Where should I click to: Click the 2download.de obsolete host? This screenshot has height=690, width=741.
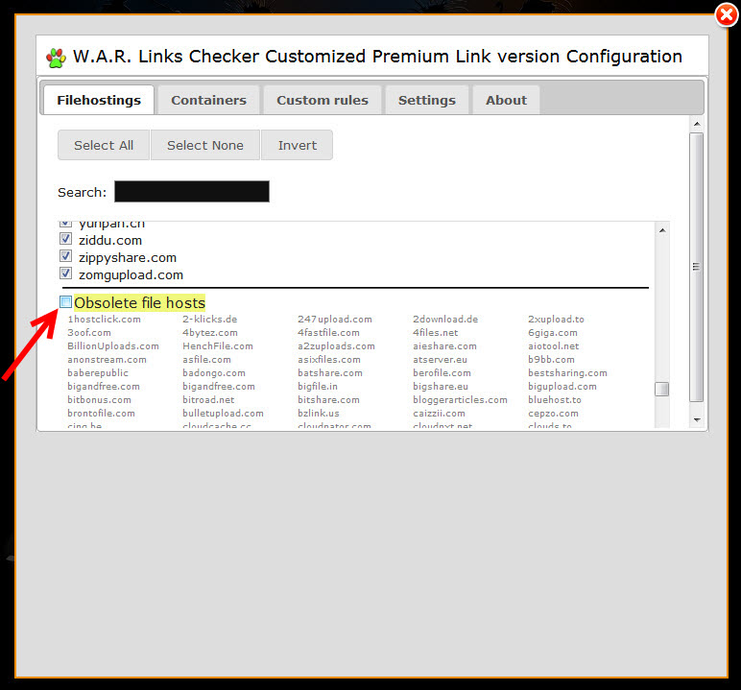[x=445, y=319]
